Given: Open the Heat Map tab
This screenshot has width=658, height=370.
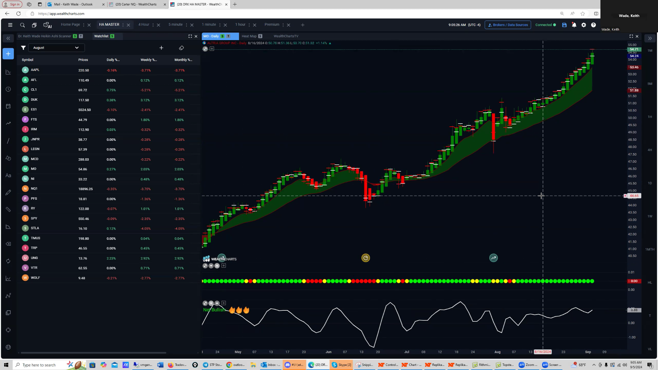Looking at the screenshot, I should (x=249, y=36).
